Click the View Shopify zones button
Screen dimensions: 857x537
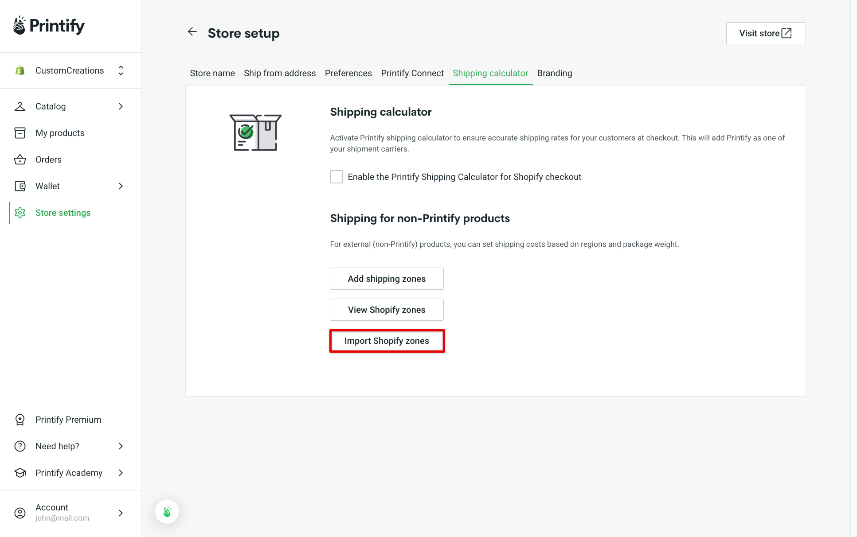pyautogui.click(x=387, y=310)
